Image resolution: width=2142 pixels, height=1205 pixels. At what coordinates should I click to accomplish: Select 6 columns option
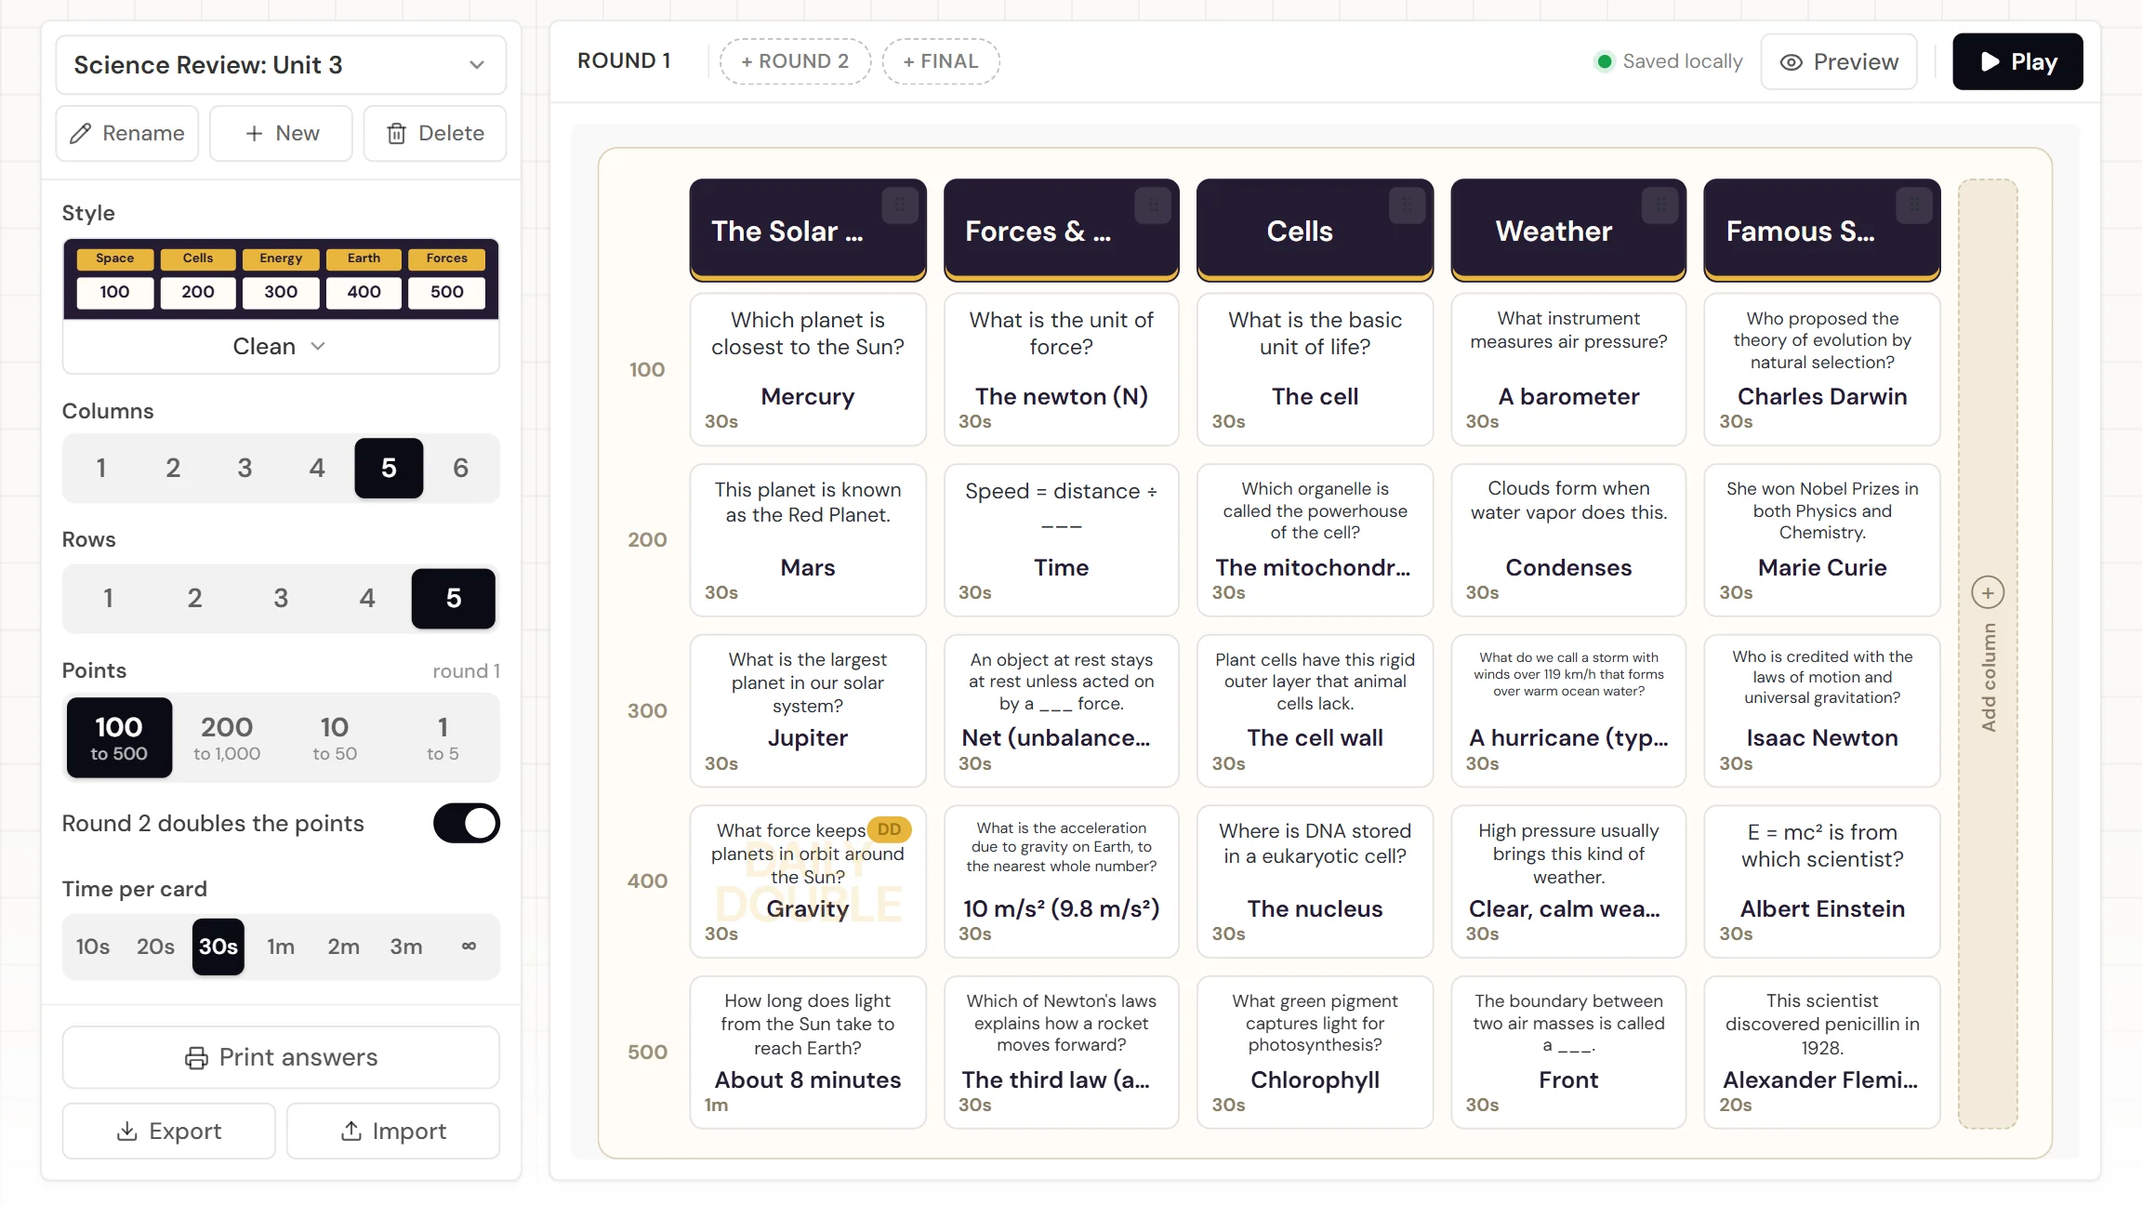460,468
